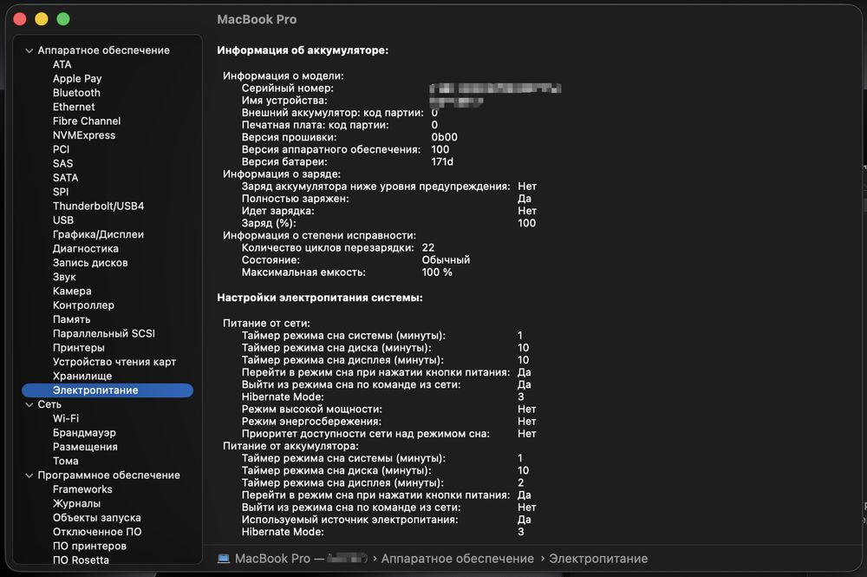Image resolution: width=867 pixels, height=577 pixels.
Task: Select Диагностика in the sidebar
Action: click(x=85, y=248)
